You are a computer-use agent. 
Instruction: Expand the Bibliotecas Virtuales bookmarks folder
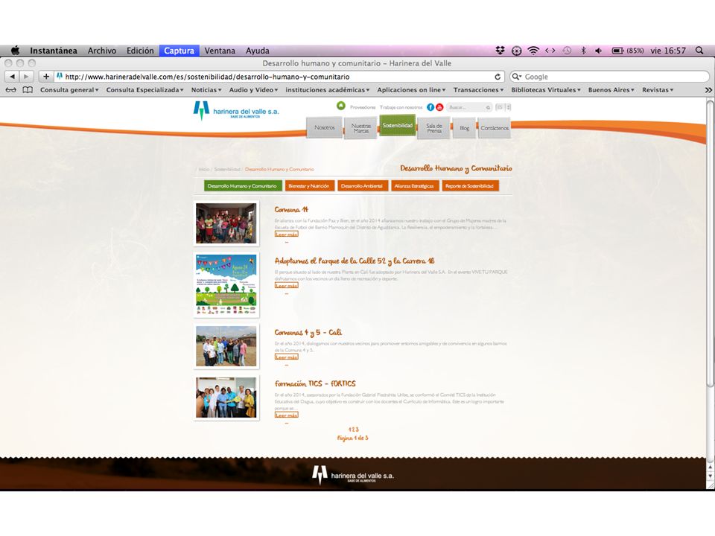546,90
